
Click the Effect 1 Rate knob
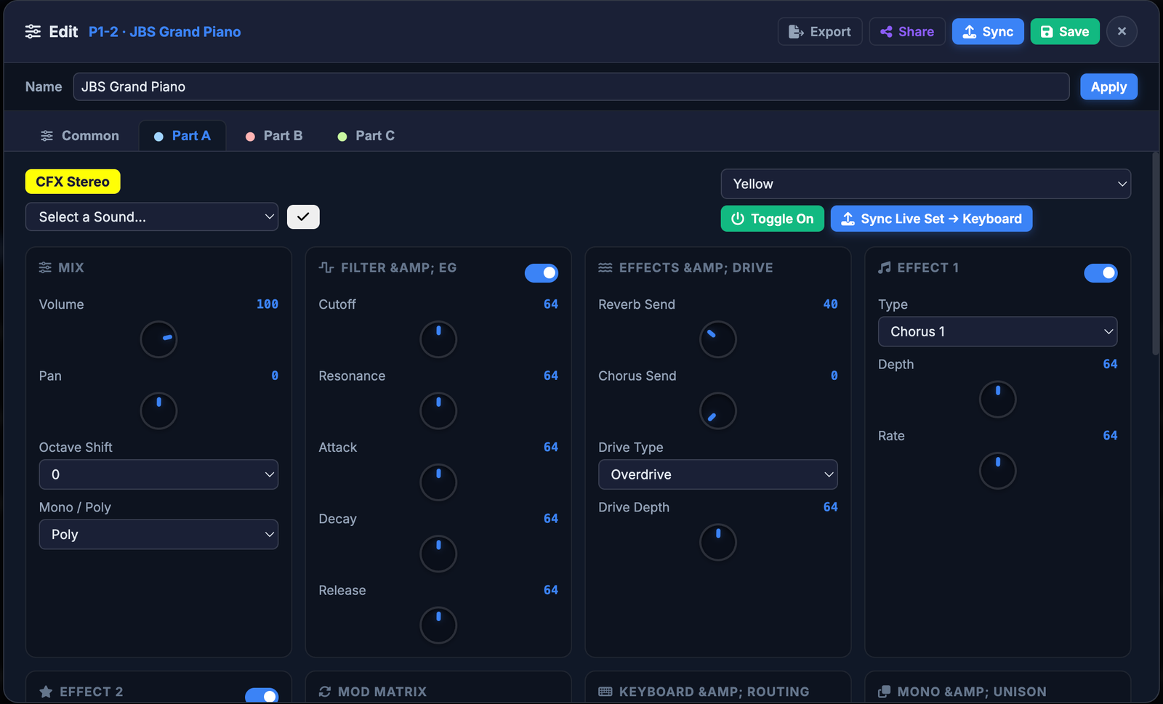pos(998,471)
